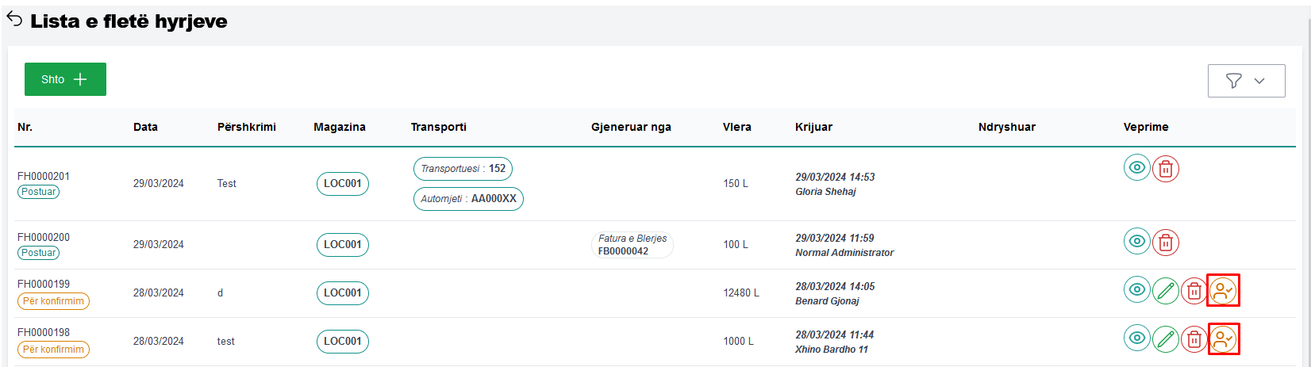1311x367 pixels.
Task: Delete entry FH0000198 using the trash icon
Action: 1194,339
